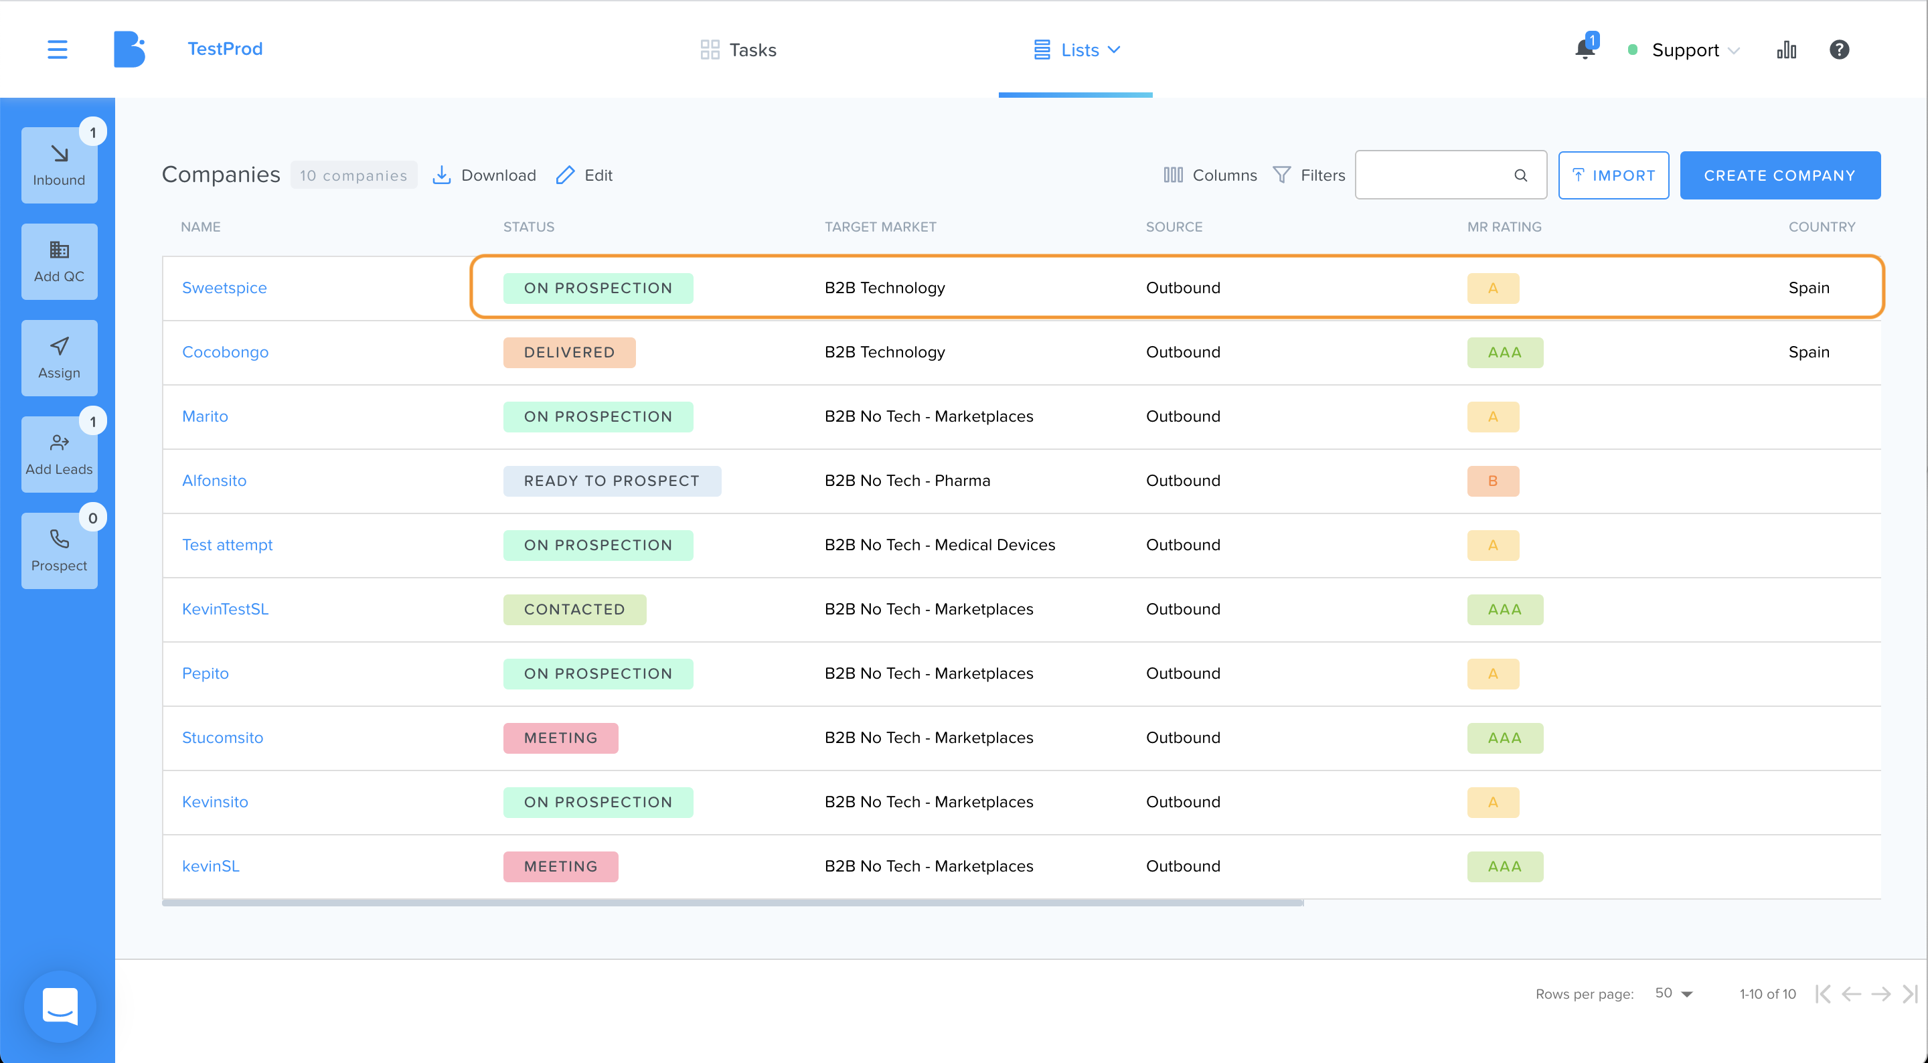The image size is (1928, 1063).
Task: Click the IMPORT button
Action: [1613, 175]
